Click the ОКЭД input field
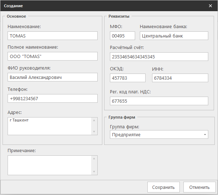The width and height of the screenshot is (218, 195). (x=128, y=78)
